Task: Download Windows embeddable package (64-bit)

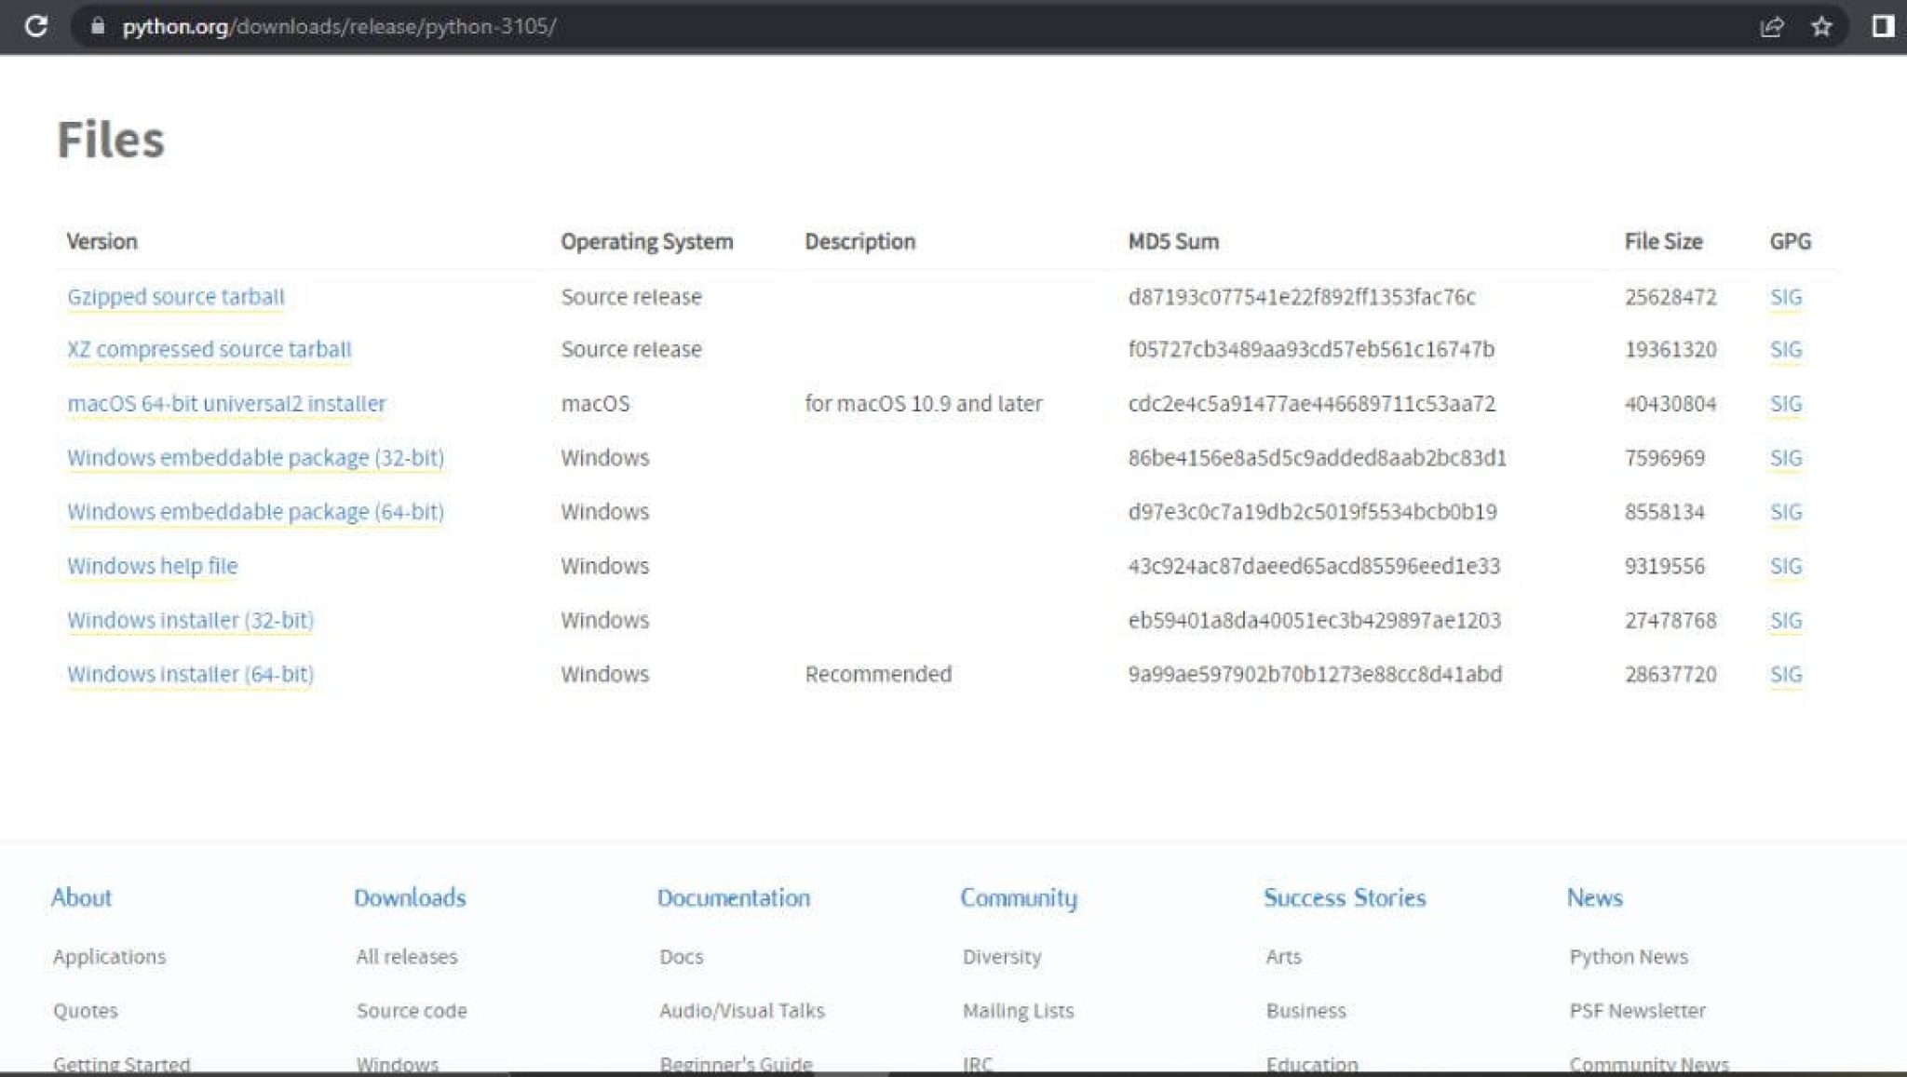Action: (x=255, y=511)
